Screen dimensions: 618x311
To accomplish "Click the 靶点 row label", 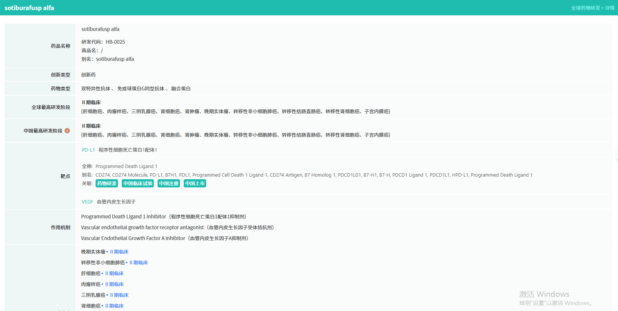I will tap(65, 176).
